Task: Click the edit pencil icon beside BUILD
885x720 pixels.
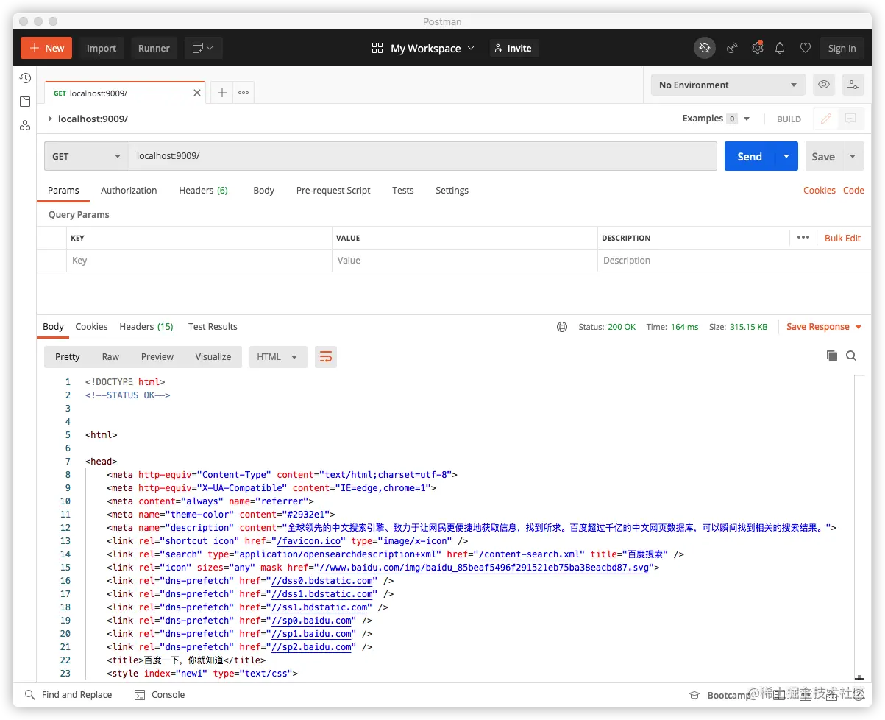Action: tap(826, 119)
